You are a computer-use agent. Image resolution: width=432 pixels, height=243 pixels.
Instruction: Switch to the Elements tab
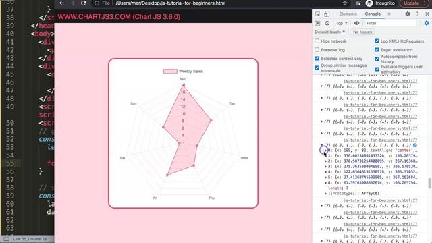[348, 13]
